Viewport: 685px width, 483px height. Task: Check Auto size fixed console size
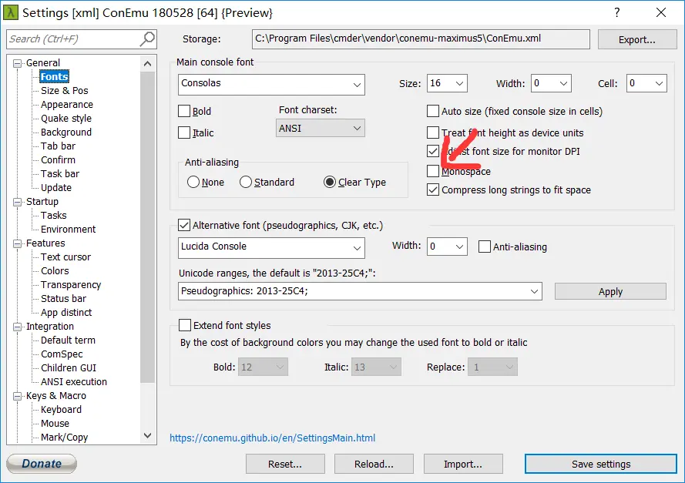pyautogui.click(x=433, y=111)
